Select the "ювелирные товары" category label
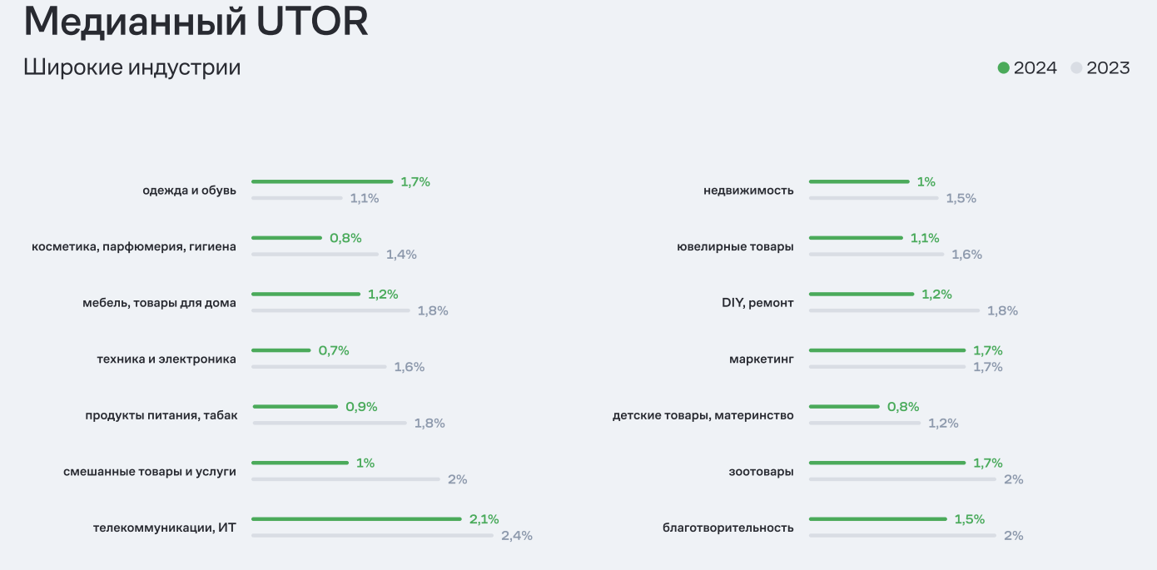This screenshot has width=1157, height=570. point(736,247)
